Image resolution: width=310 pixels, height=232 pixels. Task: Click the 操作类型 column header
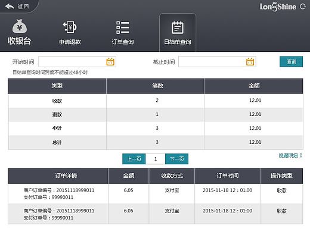[281, 175]
